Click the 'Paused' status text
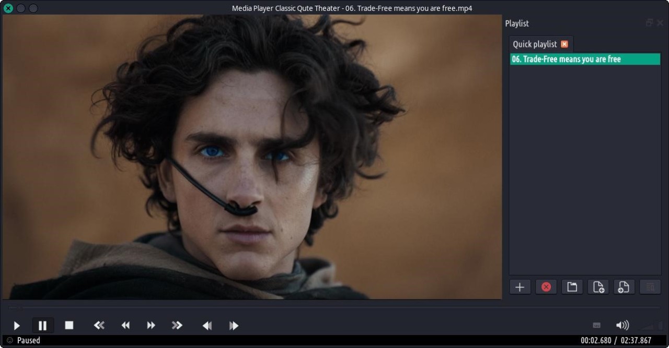This screenshot has width=669, height=348. point(29,340)
